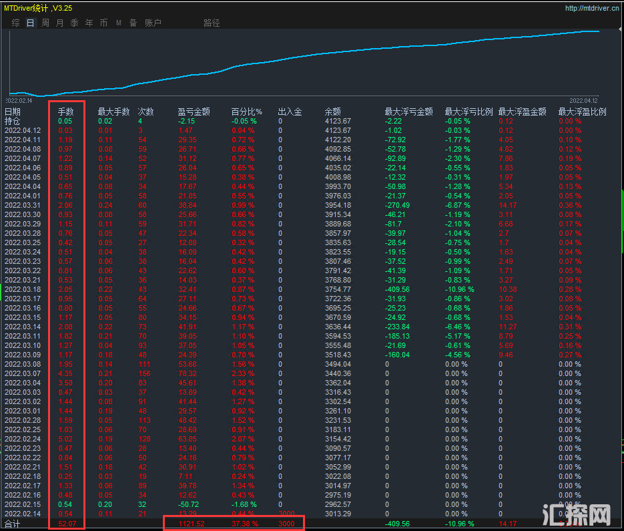624x531 pixels.
Task: Select the 日 daily tab
Action: (x=30, y=23)
